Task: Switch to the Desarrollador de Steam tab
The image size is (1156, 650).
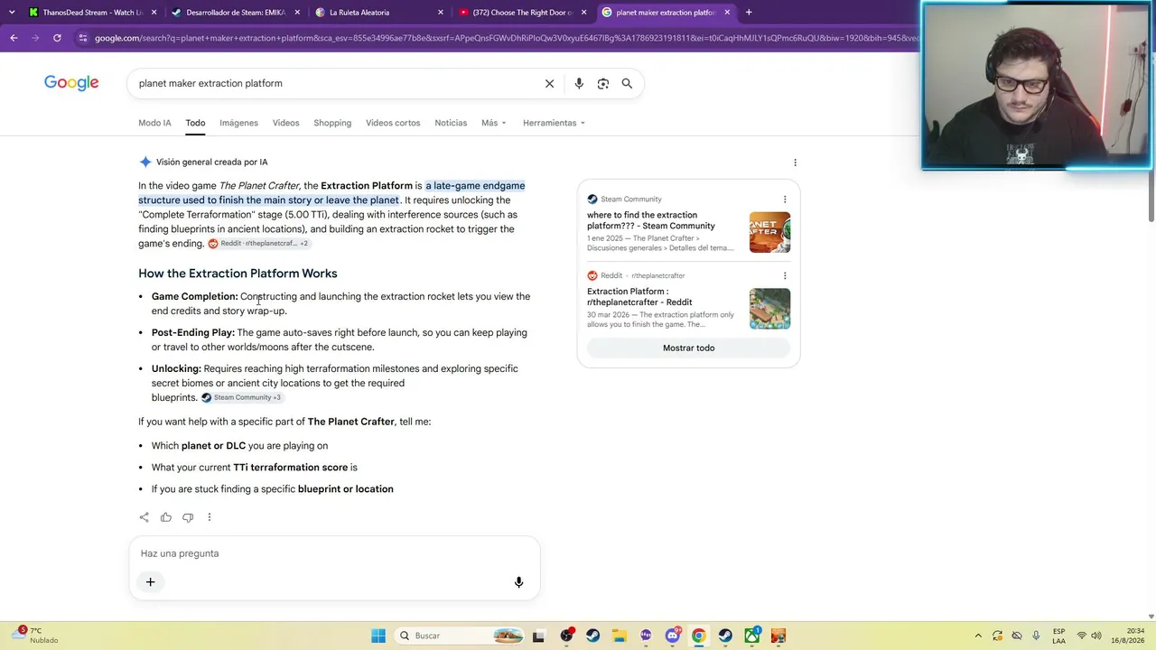Action: (x=235, y=13)
